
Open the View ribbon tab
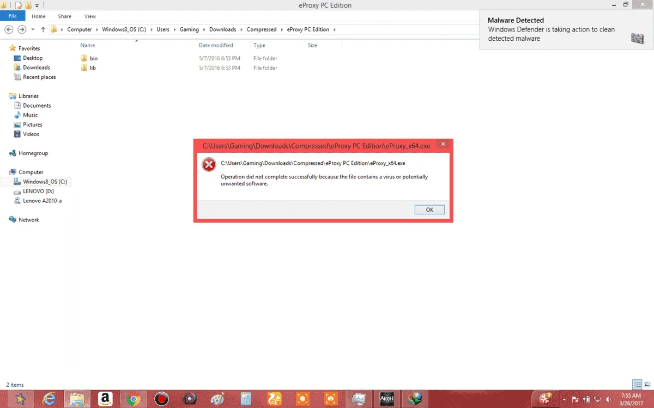[90, 16]
